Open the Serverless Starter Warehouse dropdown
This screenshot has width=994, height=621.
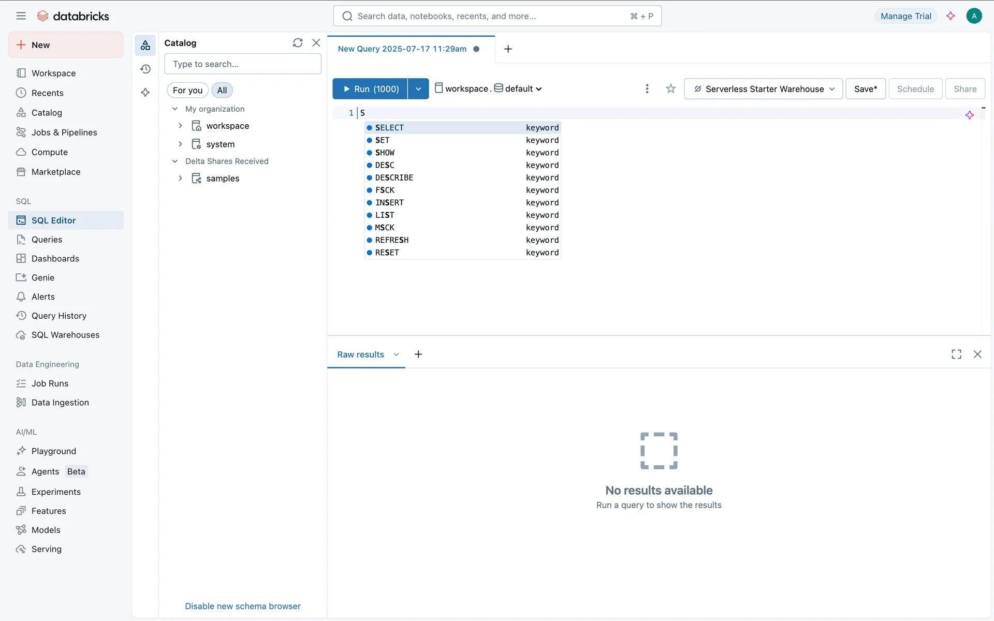click(x=763, y=89)
